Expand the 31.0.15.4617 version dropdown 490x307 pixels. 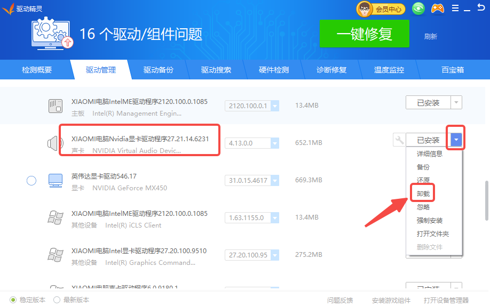(275, 181)
